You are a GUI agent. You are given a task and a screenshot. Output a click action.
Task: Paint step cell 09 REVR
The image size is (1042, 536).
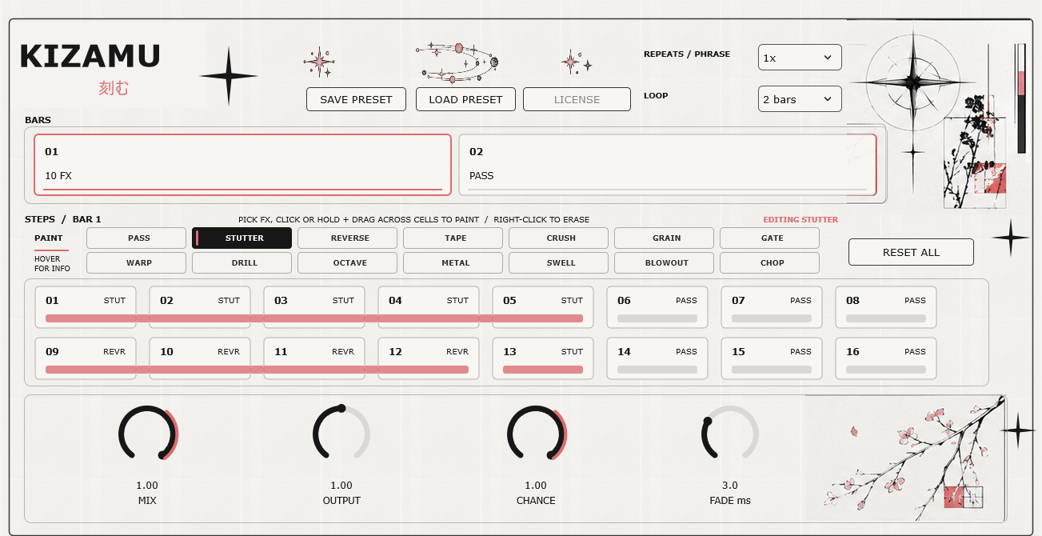click(86, 358)
